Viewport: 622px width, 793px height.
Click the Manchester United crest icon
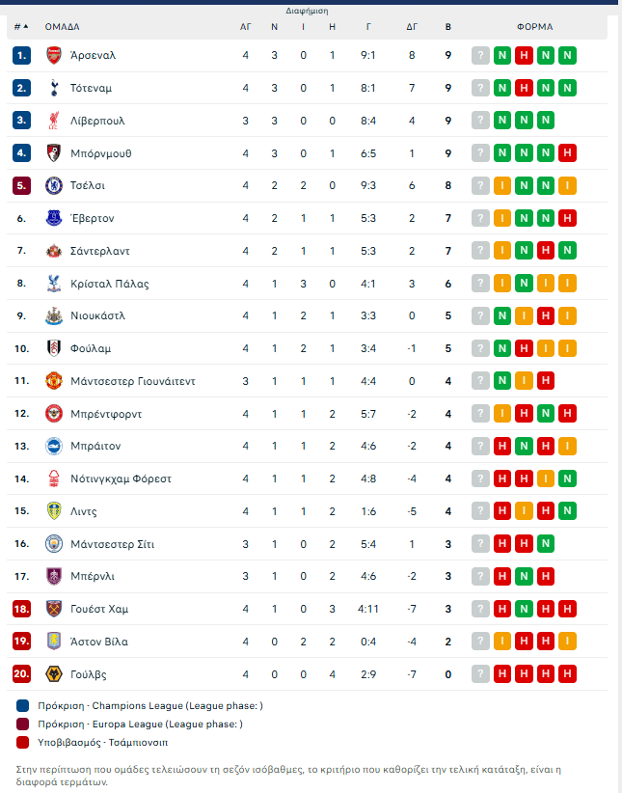[x=54, y=380]
